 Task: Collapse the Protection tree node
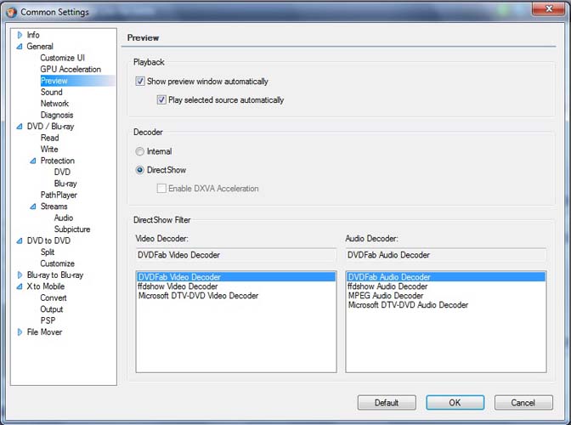point(33,161)
